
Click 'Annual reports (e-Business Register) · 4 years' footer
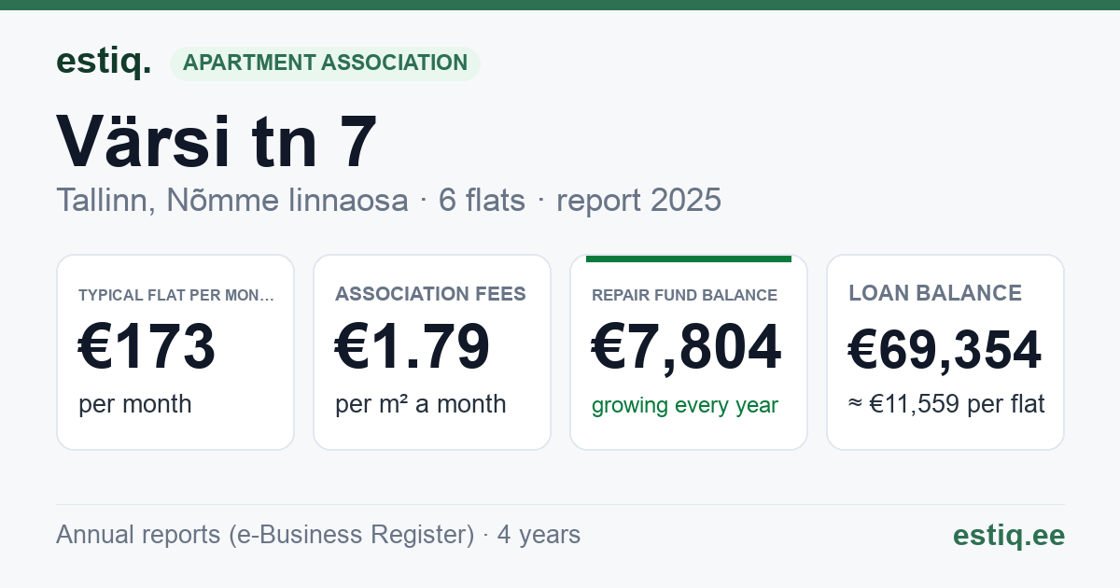[318, 535]
